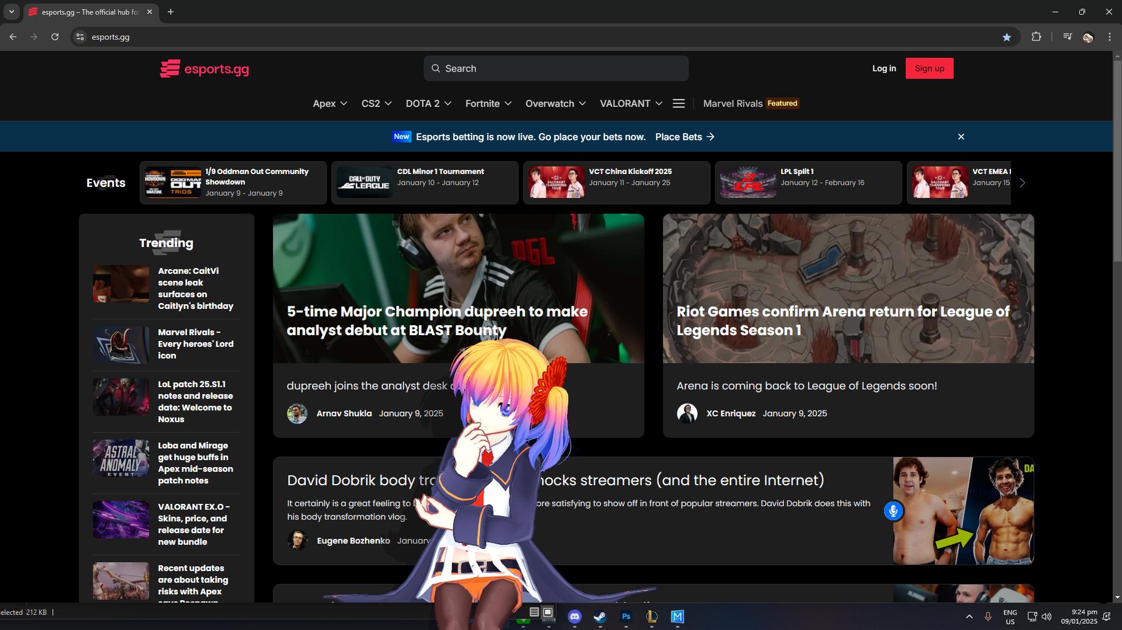Open Discord from the taskbar
The image size is (1122, 630).
574,617
